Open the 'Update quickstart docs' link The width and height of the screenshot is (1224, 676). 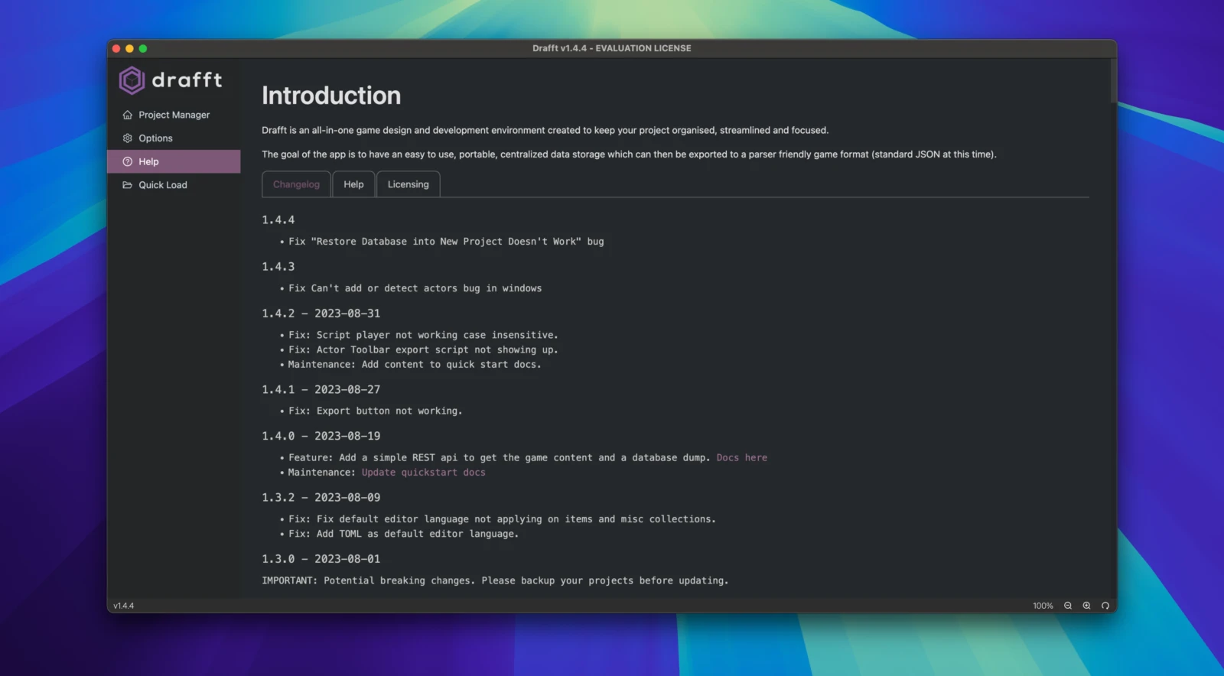tap(423, 473)
